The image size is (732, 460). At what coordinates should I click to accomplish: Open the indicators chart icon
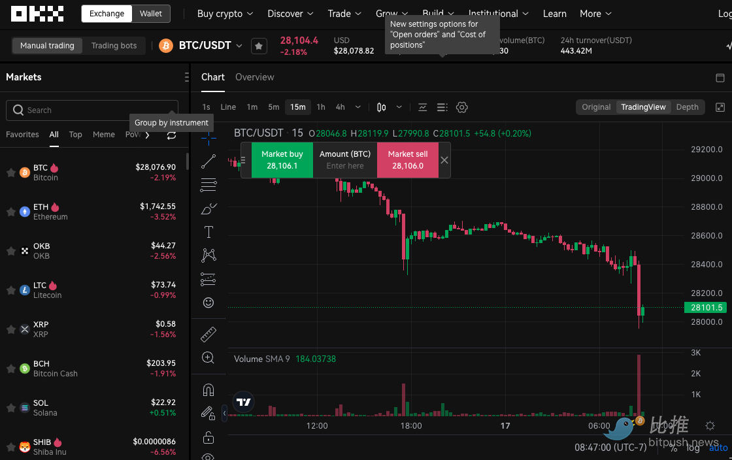422,107
